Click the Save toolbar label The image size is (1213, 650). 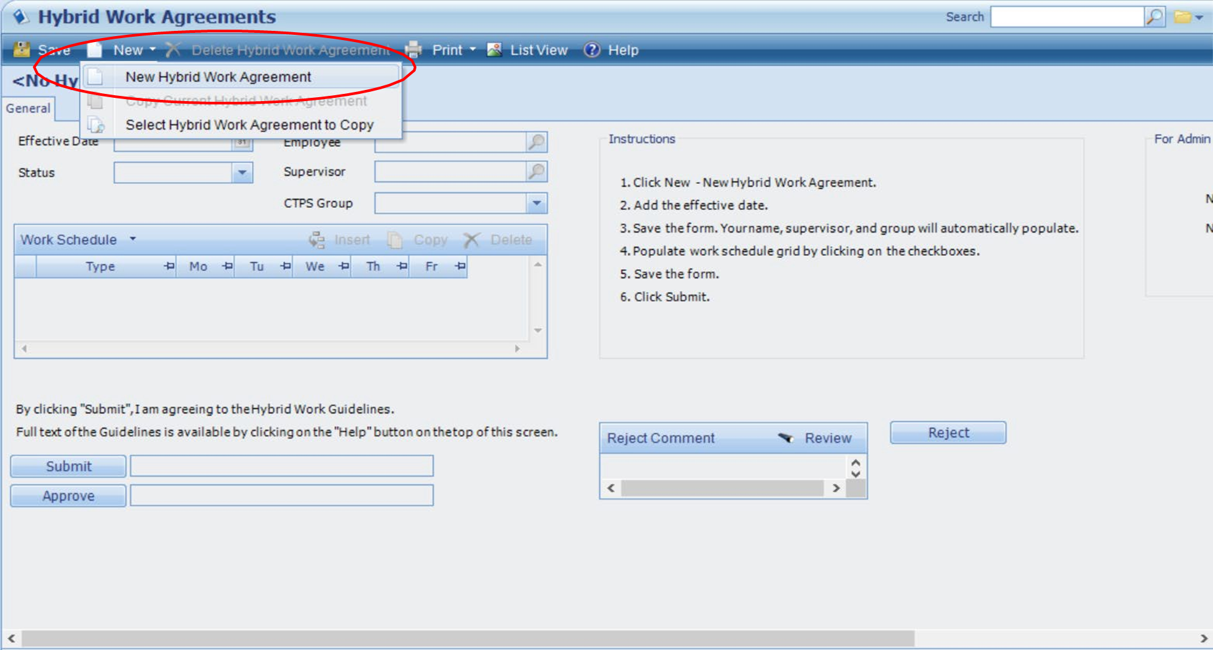(54, 50)
